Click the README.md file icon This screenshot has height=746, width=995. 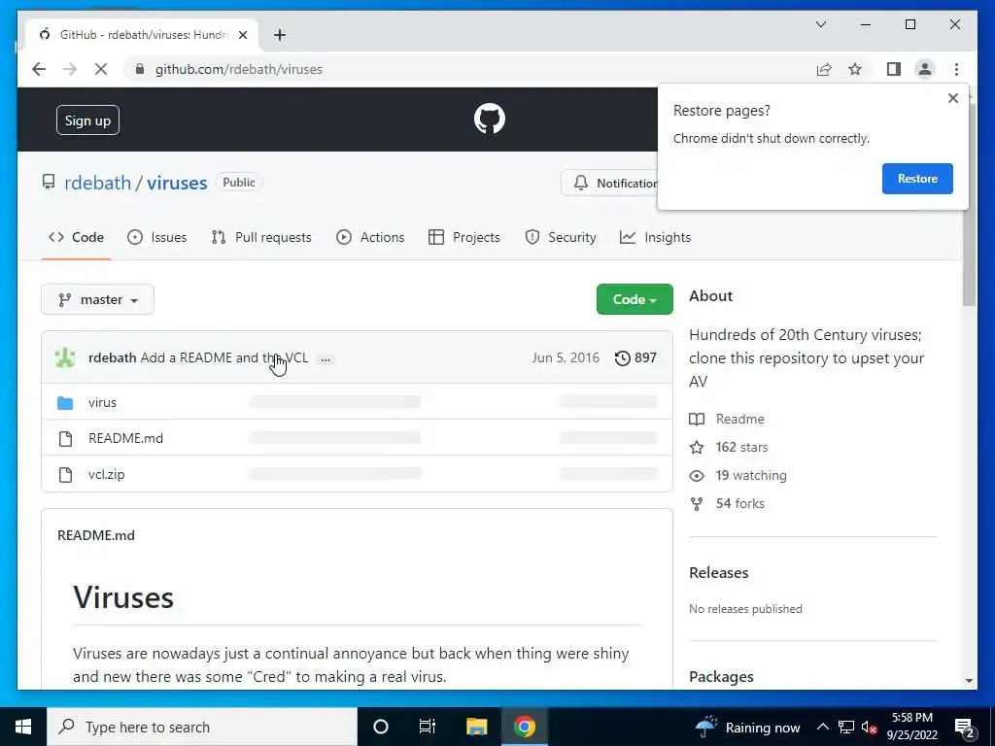tap(65, 439)
